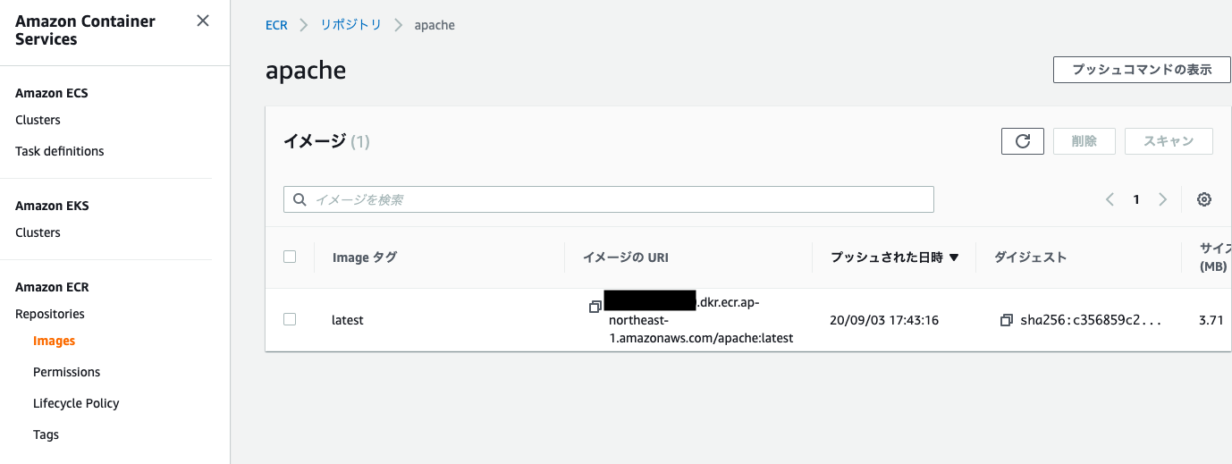Click the ダイジェスト column header
Image resolution: width=1232 pixels, height=464 pixels.
(1031, 257)
